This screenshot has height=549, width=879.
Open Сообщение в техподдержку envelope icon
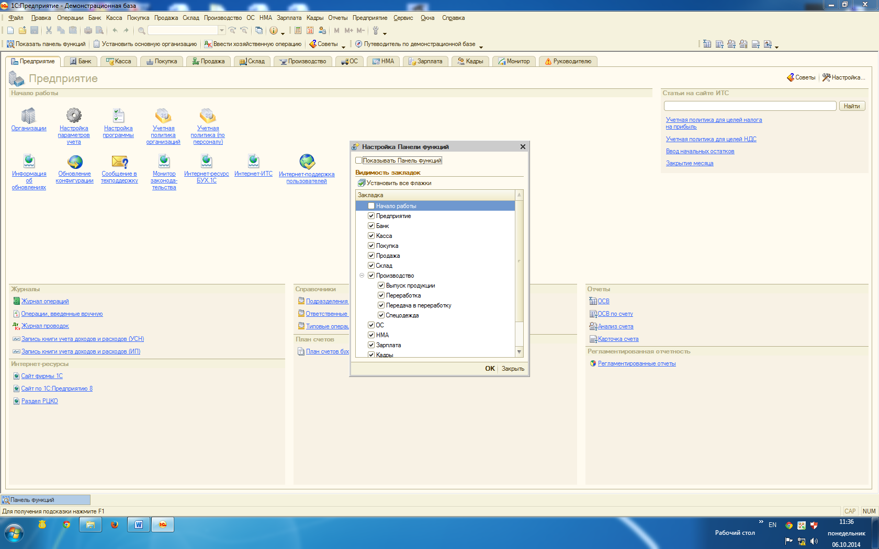point(120,162)
